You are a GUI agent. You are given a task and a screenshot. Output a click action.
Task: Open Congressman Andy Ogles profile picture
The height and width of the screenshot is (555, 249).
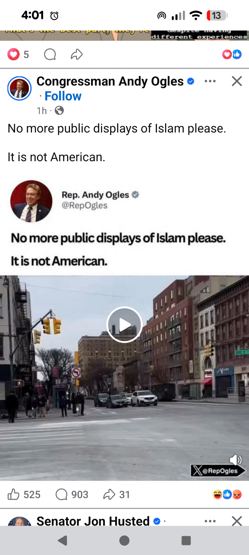(19, 88)
